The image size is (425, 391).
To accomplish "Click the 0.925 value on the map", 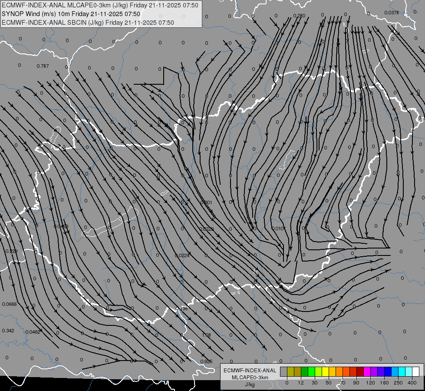I will (x=206, y=361).
